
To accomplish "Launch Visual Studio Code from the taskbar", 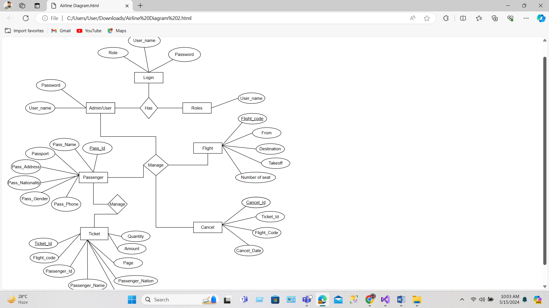I will coord(385,300).
